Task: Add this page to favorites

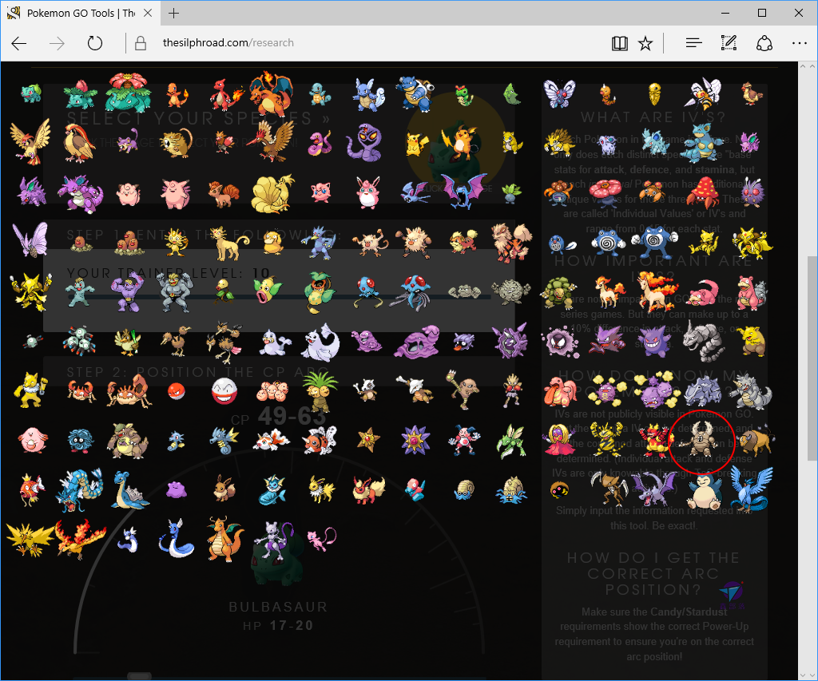Action: [x=645, y=43]
